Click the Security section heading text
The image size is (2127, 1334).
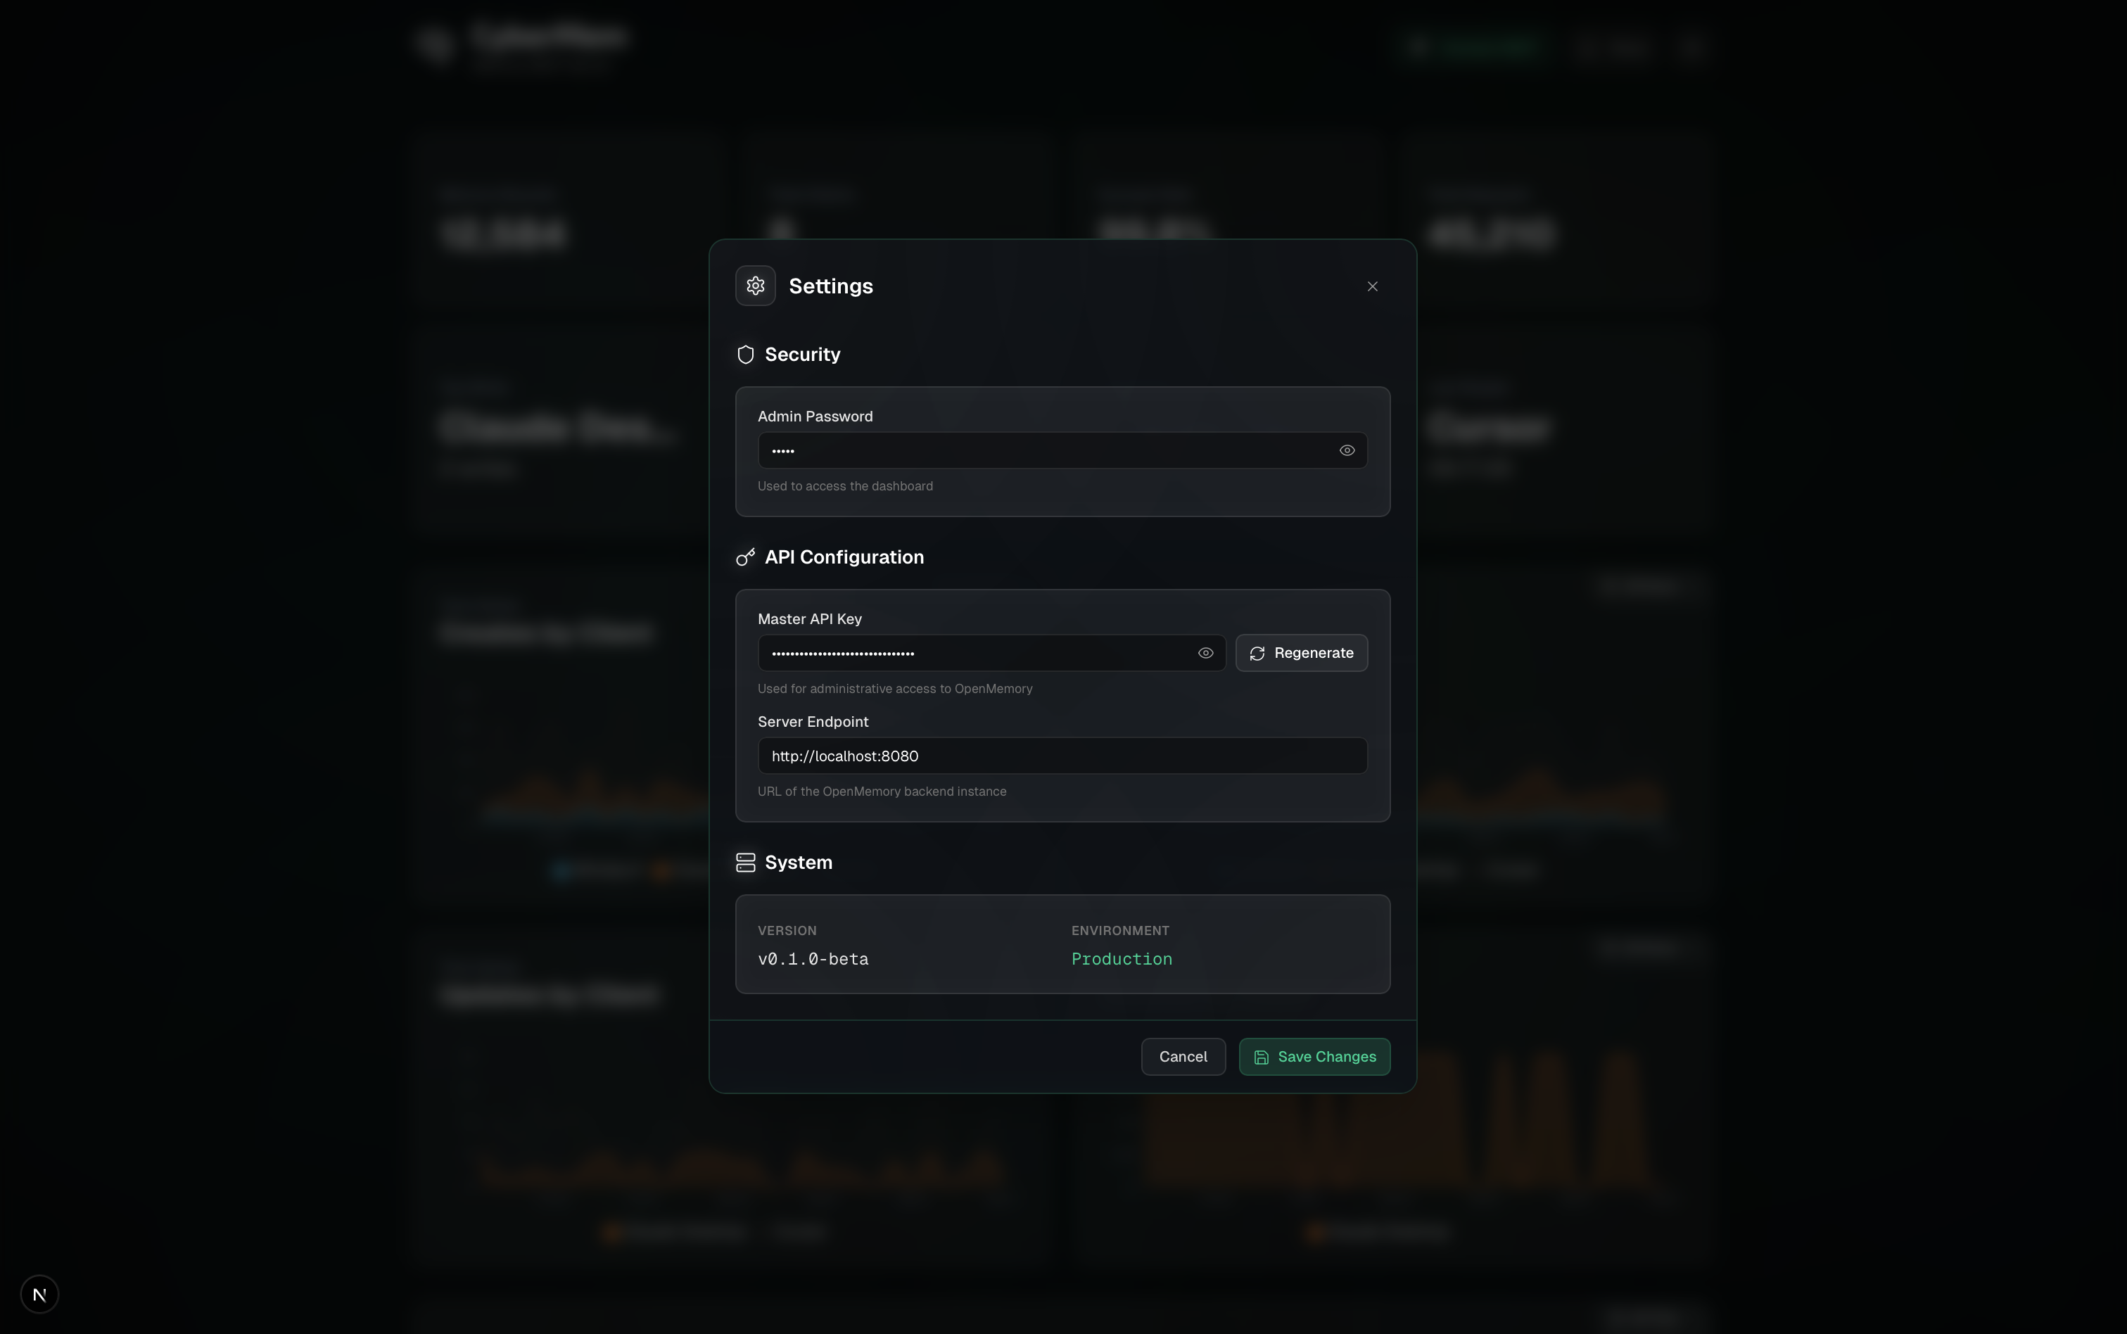802,355
